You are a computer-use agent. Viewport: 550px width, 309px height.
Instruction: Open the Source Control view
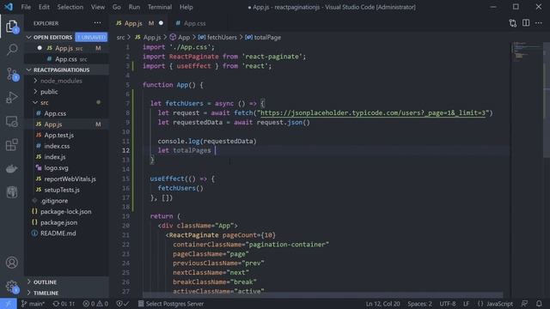click(12, 75)
